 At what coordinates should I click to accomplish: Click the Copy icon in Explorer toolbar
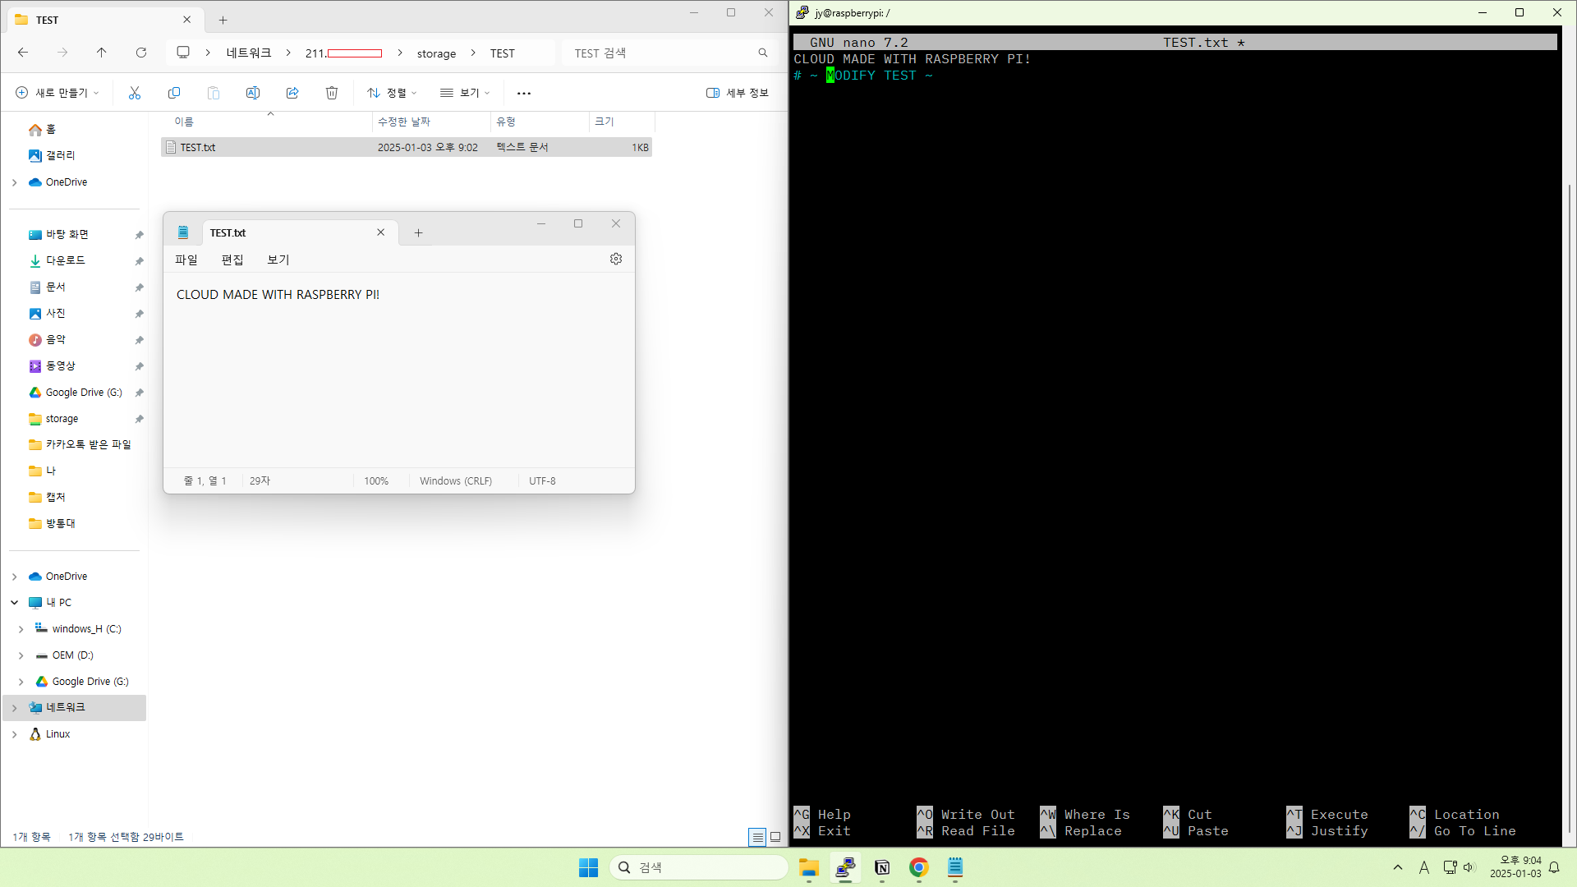click(x=174, y=93)
